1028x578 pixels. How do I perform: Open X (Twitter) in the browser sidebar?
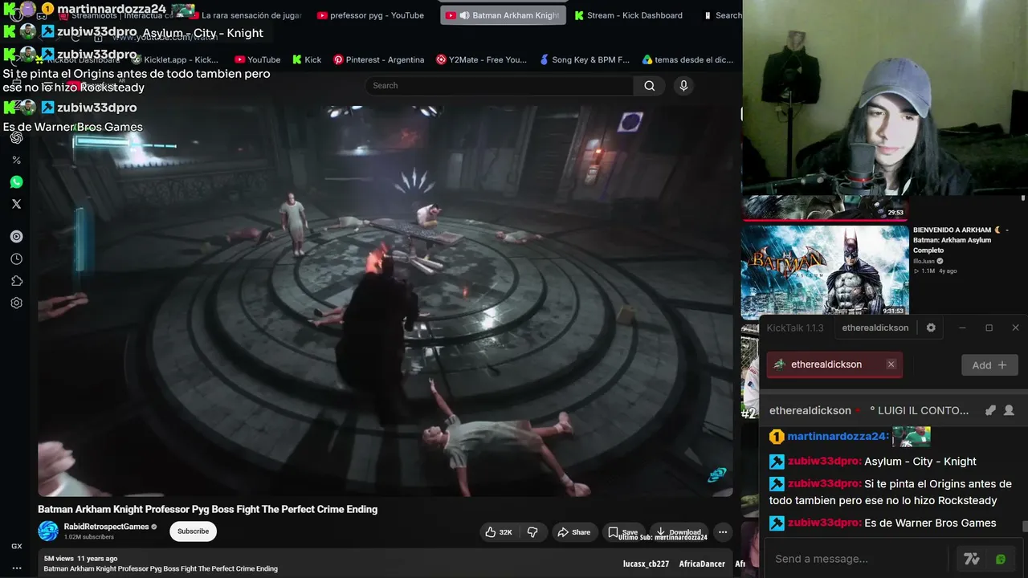point(16,204)
